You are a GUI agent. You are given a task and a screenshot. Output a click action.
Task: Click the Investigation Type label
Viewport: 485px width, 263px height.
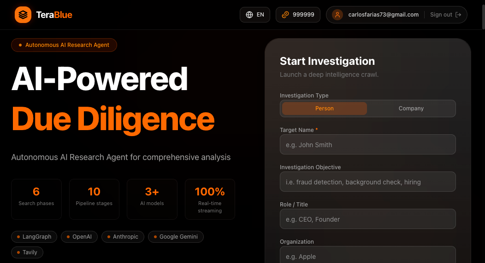tap(304, 96)
